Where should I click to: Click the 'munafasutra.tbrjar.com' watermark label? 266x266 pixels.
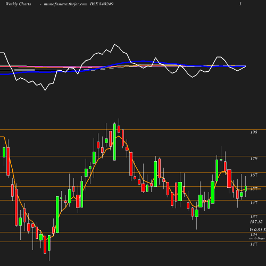click(x=65, y=4)
